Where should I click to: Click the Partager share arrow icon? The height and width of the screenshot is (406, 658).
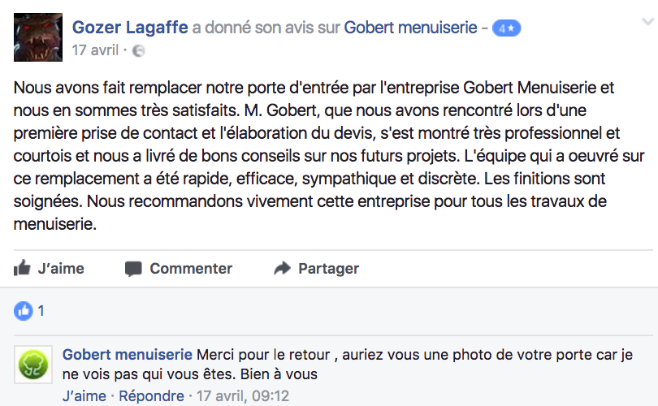(283, 268)
